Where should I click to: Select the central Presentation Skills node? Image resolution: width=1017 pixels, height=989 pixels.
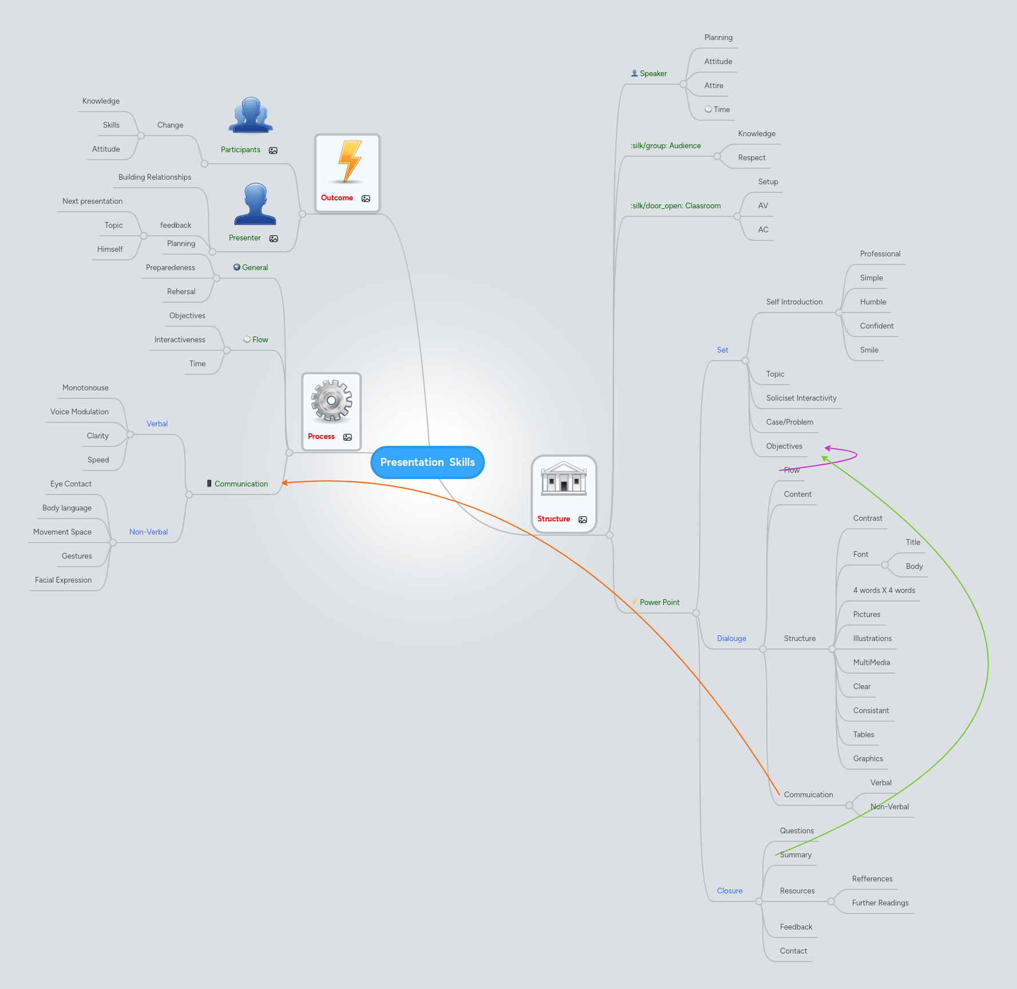pos(427,462)
